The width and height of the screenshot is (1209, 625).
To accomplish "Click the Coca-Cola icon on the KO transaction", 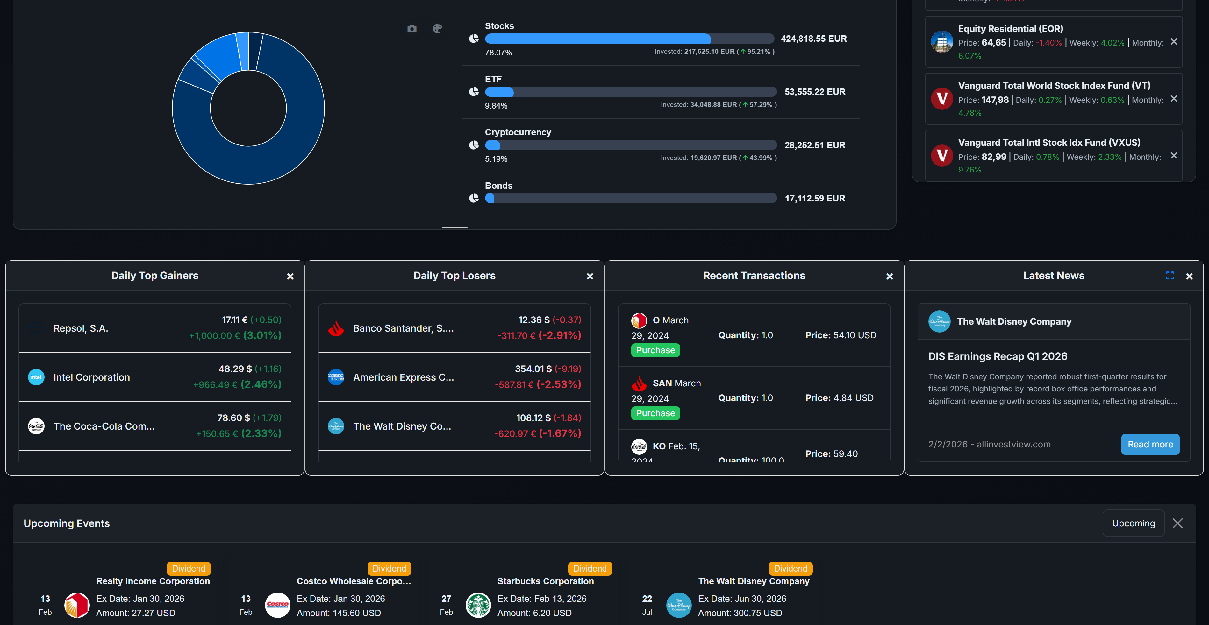I will pos(639,446).
